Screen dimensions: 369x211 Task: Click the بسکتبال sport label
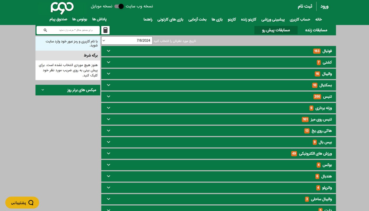pyautogui.click(x=325, y=85)
